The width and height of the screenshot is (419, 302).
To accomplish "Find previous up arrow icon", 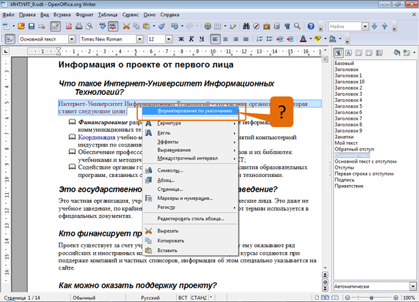I will [385, 26].
